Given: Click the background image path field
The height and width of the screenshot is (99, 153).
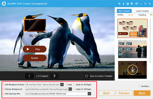Looking at the screenshot, I should tap(47, 89).
